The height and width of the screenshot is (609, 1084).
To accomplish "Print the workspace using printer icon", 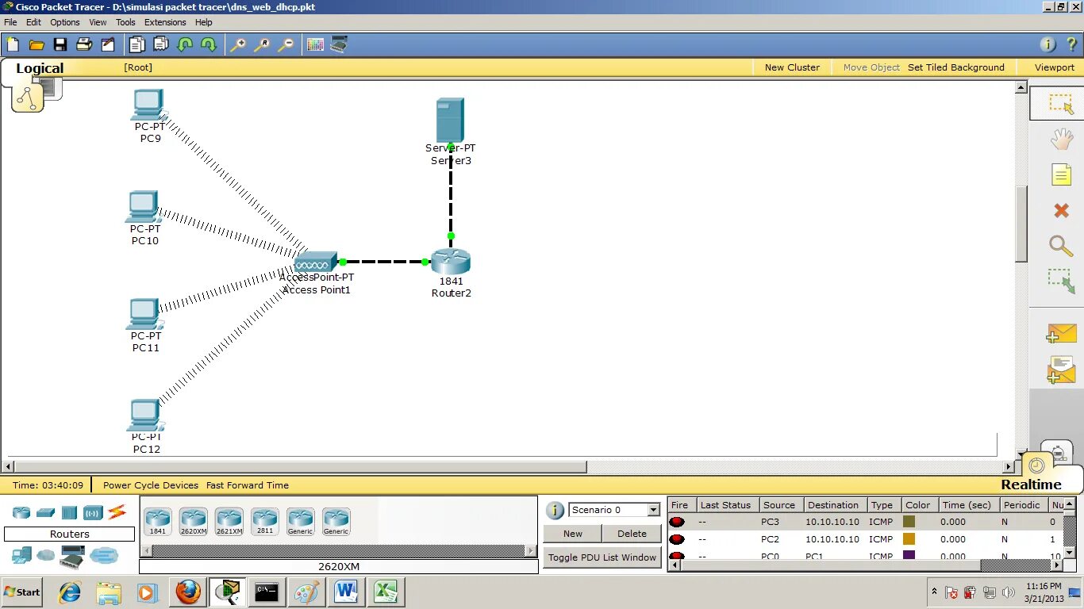I will [84, 44].
